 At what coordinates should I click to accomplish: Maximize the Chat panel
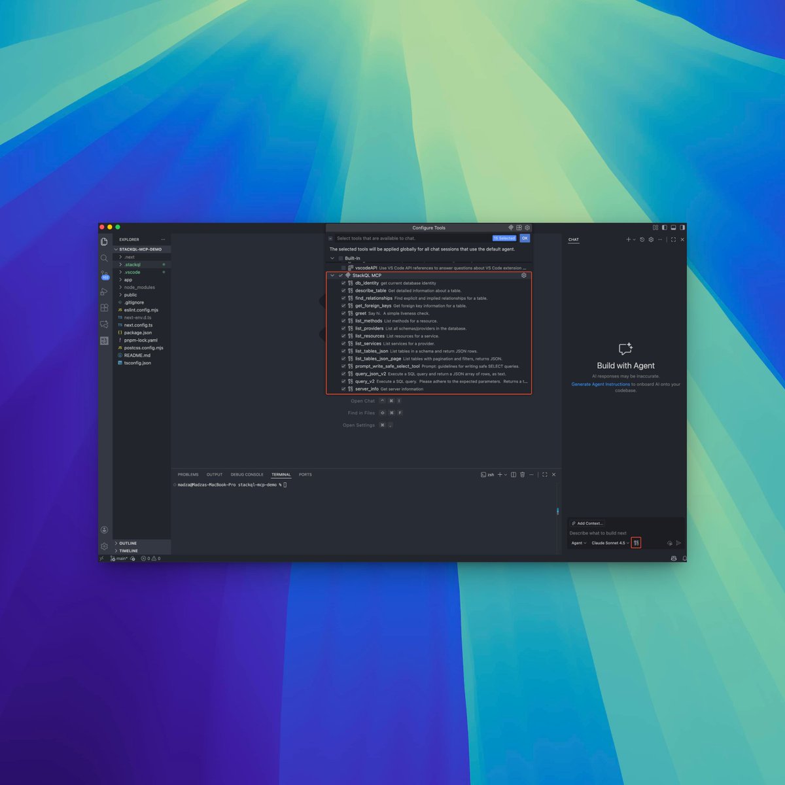673,239
